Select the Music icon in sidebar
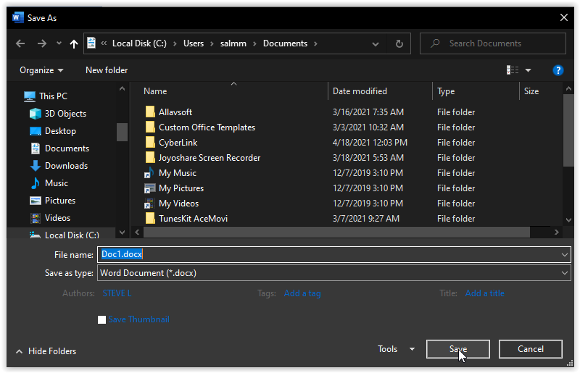The image size is (580, 373). (x=36, y=183)
